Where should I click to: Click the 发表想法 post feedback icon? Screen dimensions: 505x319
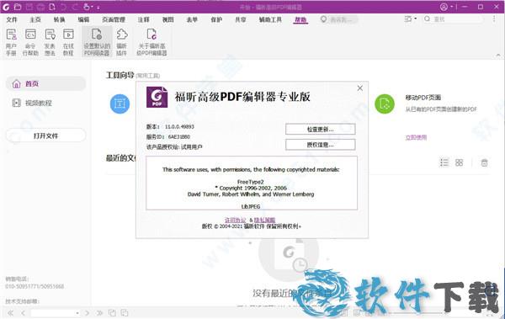pyautogui.click(x=50, y=42)
